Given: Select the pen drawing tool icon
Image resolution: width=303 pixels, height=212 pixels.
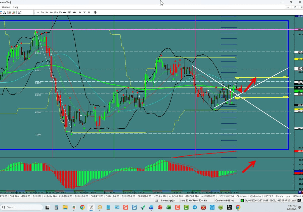Looking at the screenshot, I should [x=20, y=12].
